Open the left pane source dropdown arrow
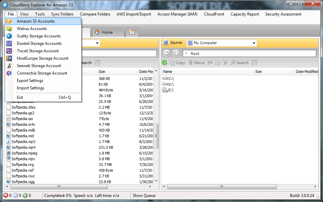The image size is (323, 202). pyautogui.click(x=97, y=43)
